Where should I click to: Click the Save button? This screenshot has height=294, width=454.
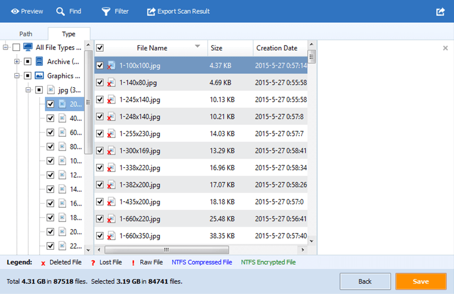(x=420, y=281)
